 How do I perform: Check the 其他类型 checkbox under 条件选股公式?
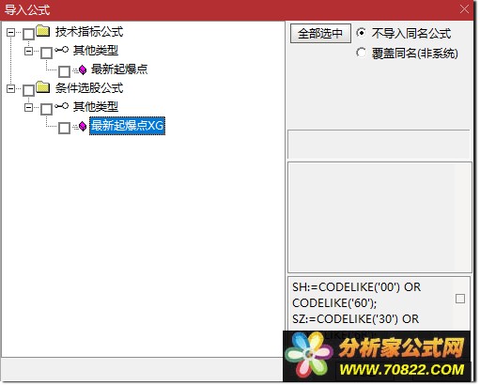(x=46, y=109)
